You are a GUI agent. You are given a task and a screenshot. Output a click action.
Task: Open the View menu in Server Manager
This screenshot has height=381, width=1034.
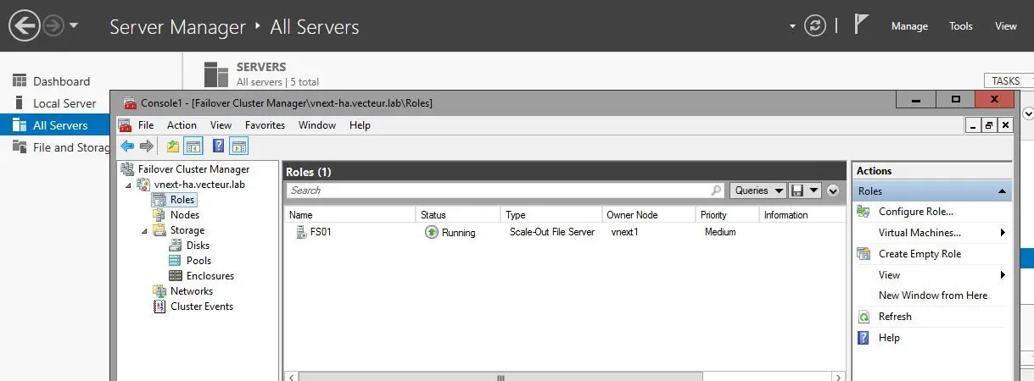[1006, 26]
